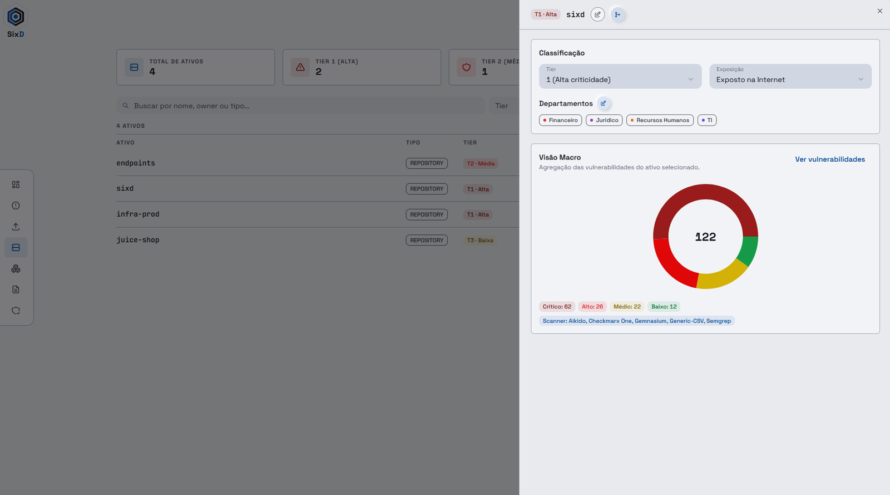Screen dimensions: 890x495
Task: Click the Scanner list badge
Action: [637, 321]
